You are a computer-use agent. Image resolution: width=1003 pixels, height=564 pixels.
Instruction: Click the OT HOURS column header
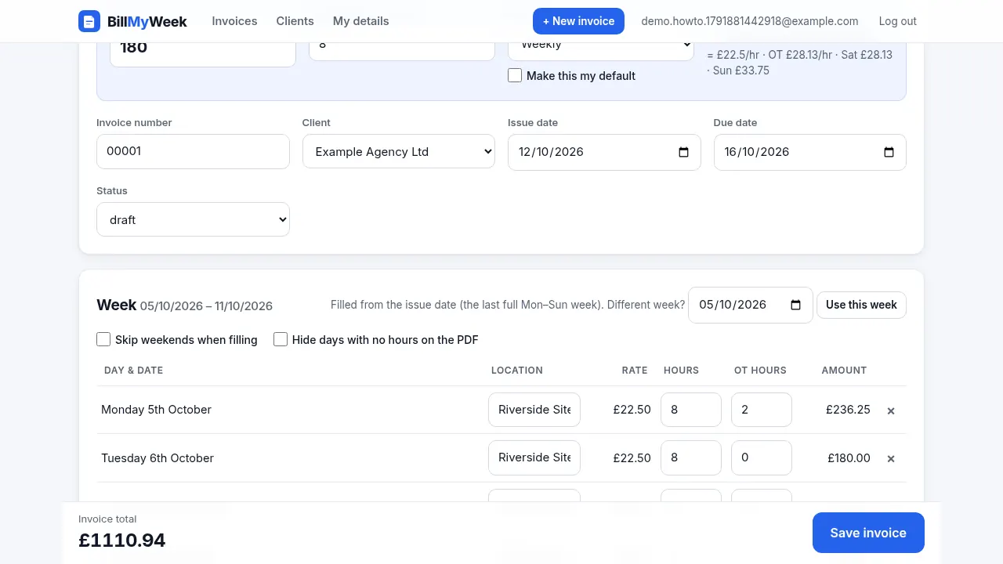point(760,371)
